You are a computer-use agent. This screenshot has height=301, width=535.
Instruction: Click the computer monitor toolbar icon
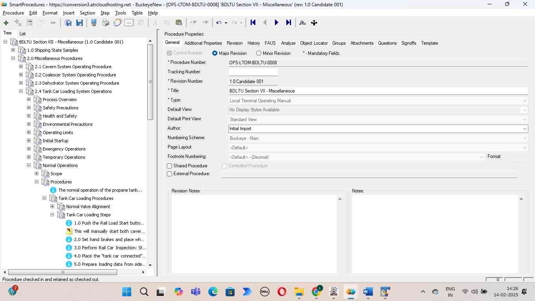pyautogui.click(x=94, y=23)
